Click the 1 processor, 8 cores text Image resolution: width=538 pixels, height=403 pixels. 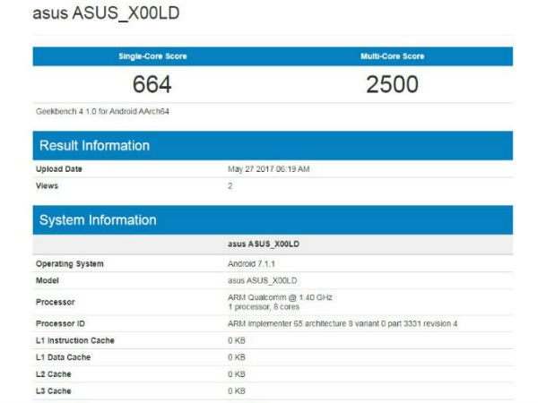coord(264,306)
